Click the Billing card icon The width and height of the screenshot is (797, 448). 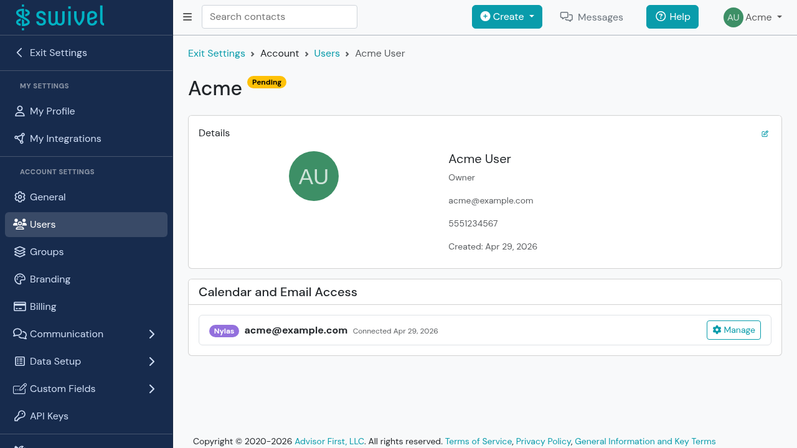(20, 307)
